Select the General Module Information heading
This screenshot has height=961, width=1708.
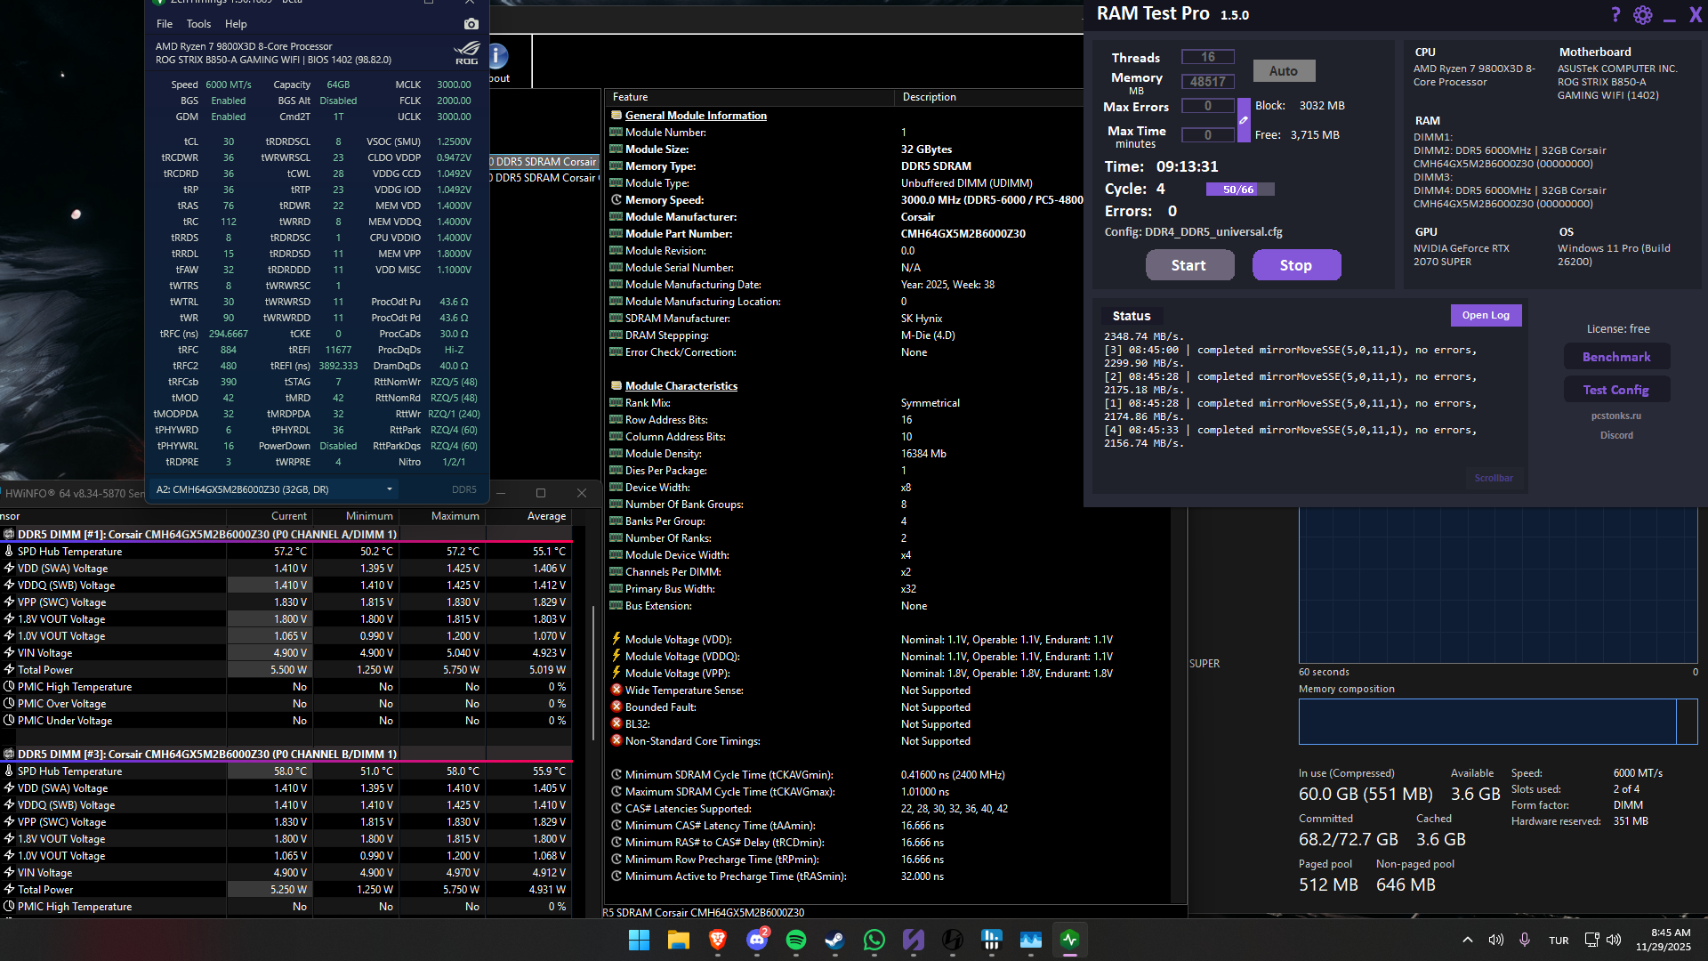click(696, 116)
